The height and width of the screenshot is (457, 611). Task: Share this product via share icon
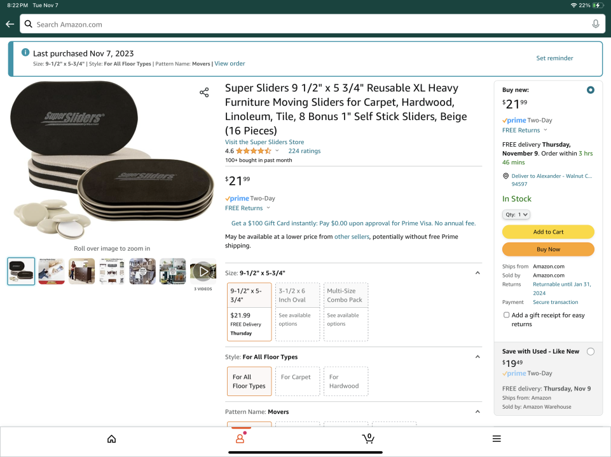(x=204, y=93)
